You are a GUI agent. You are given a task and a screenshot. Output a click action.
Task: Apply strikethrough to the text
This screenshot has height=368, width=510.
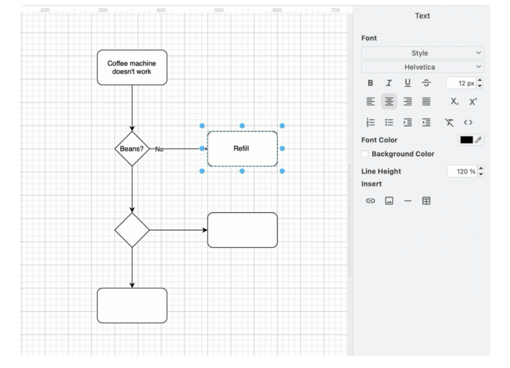click(426, 84)
